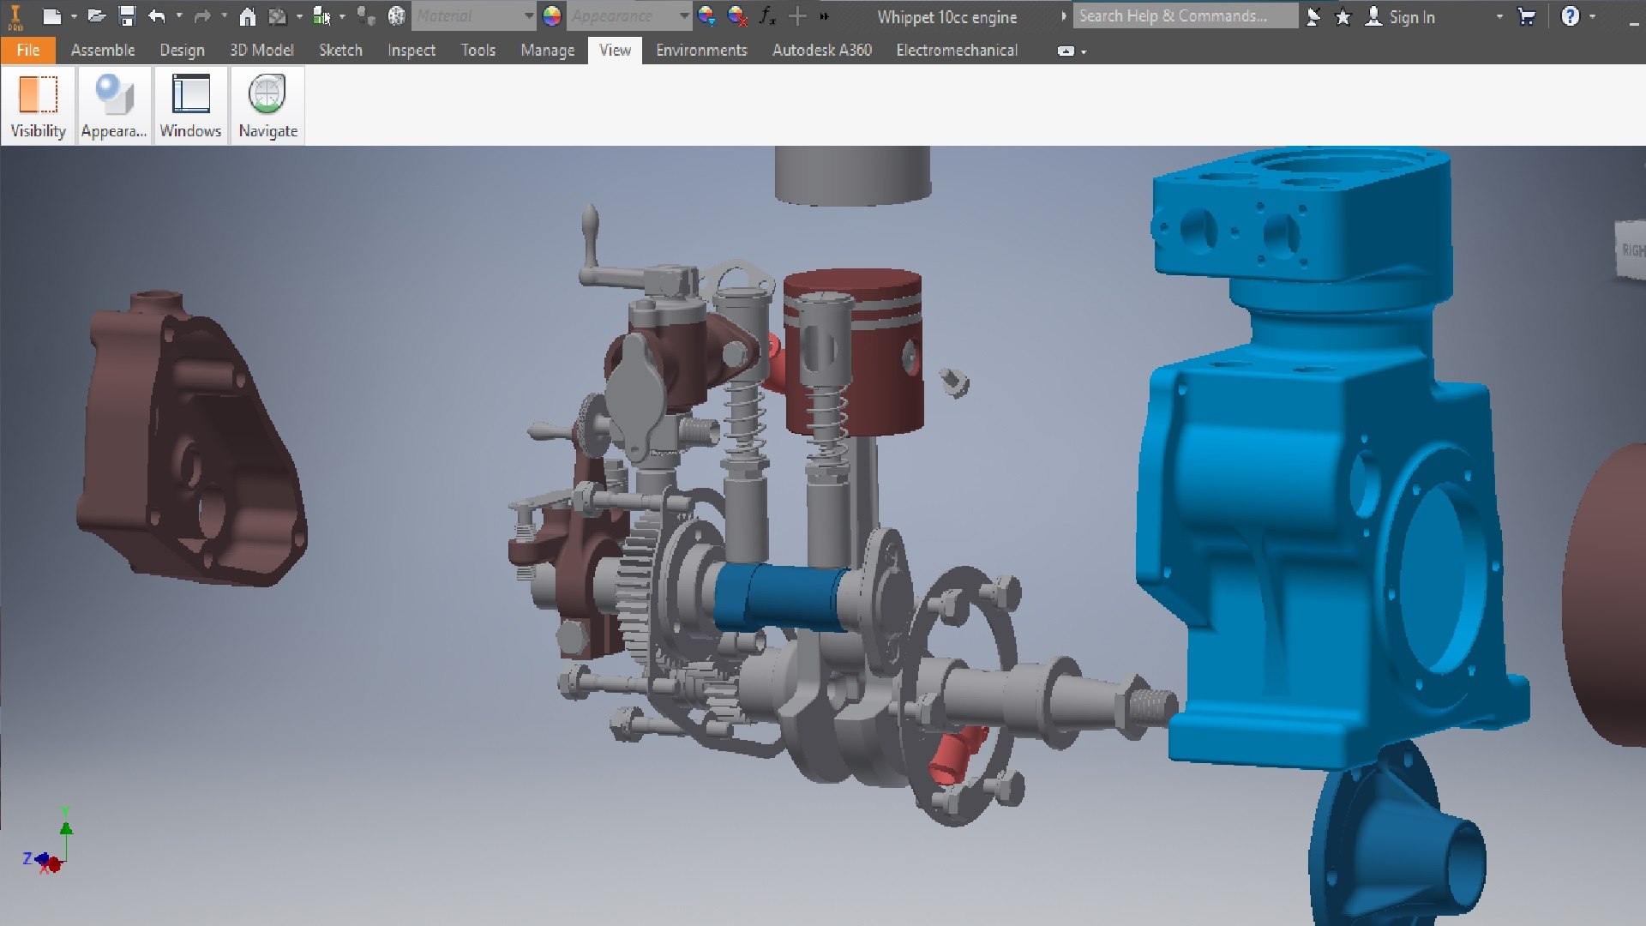This screenshot has width=1646, height=926.
Task: Switch to the 3D Model tab
Action: (x=261, y=51)
